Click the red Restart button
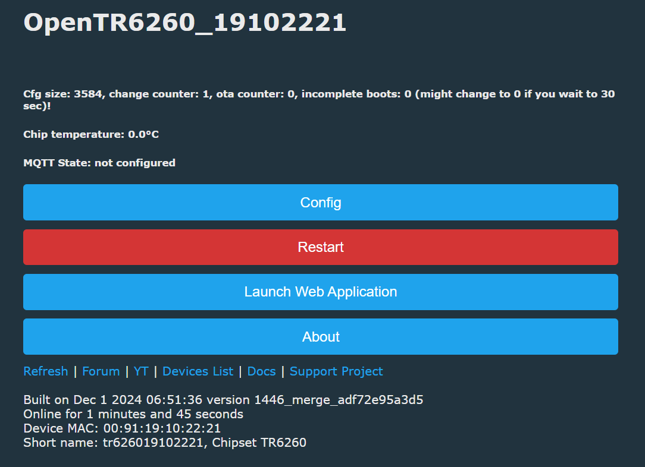The width and height of the screenshot is (645, 467). pyautogui.click(x=321, y=247)
